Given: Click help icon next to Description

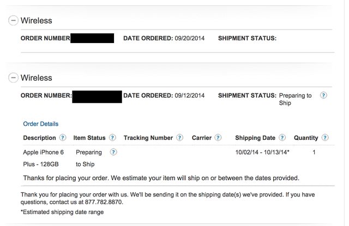Looking at the screenshot, I should point(63,138).
